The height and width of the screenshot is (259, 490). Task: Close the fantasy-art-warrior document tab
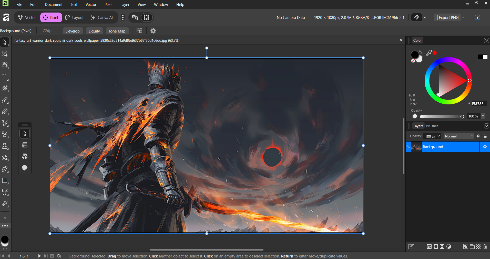click(x=401, y=40)
